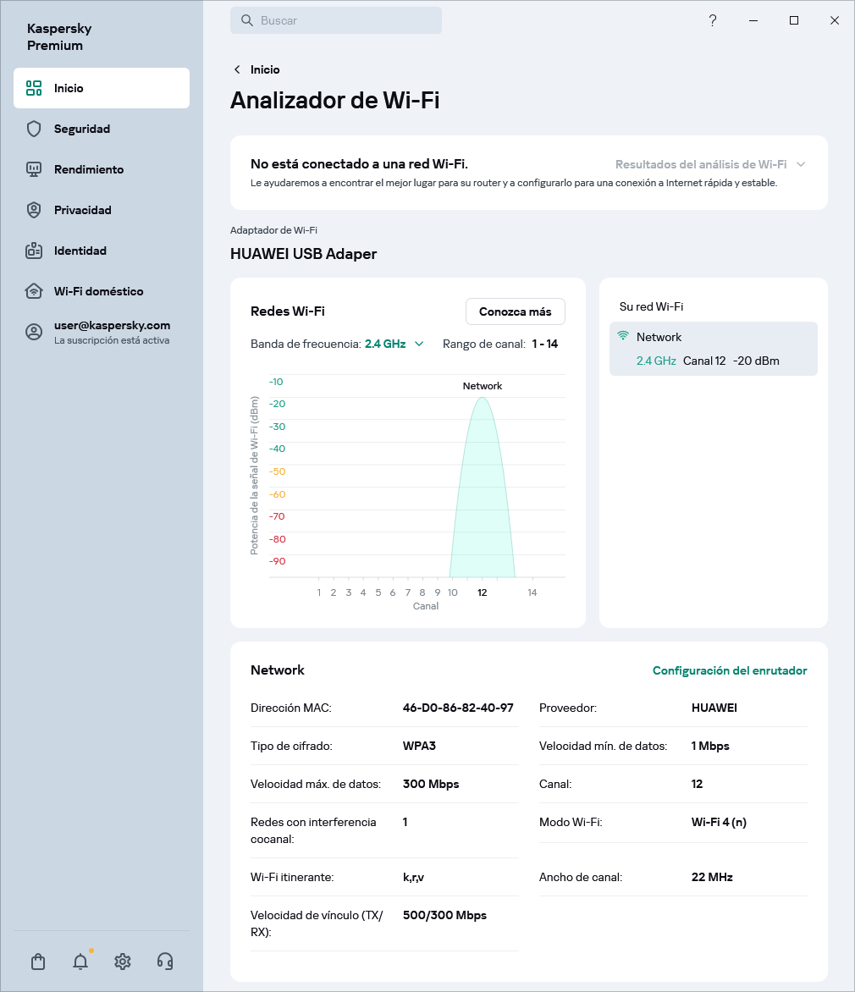Screen dimensions: 855x992
Task: Open notifications from the bell icon
Action: click(x=80, y=962)
